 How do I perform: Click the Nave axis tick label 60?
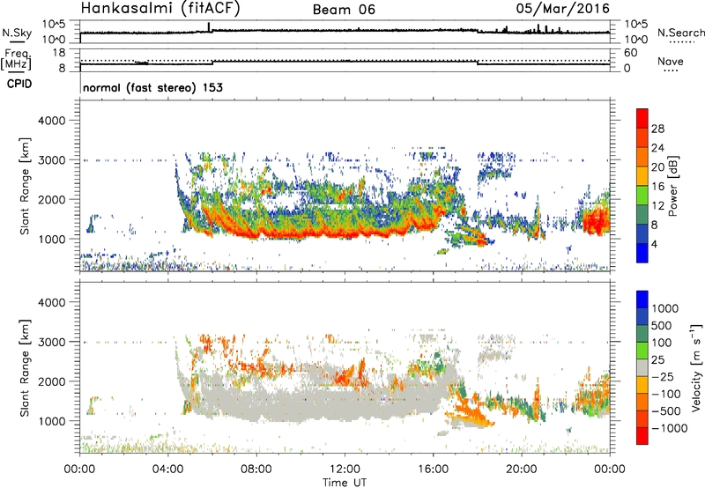[630, 53]
